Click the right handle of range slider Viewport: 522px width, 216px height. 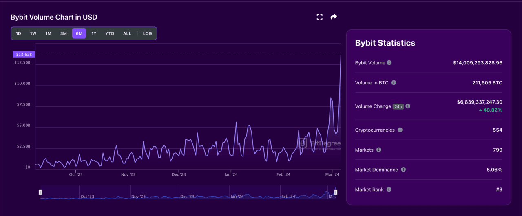(x=336, y=192)
